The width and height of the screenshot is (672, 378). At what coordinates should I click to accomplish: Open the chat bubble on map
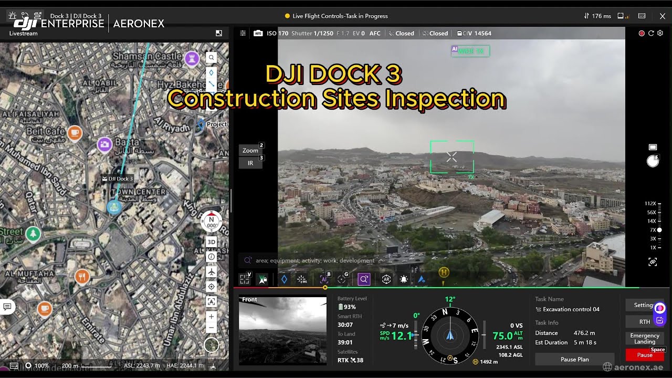tap(7, 307)
